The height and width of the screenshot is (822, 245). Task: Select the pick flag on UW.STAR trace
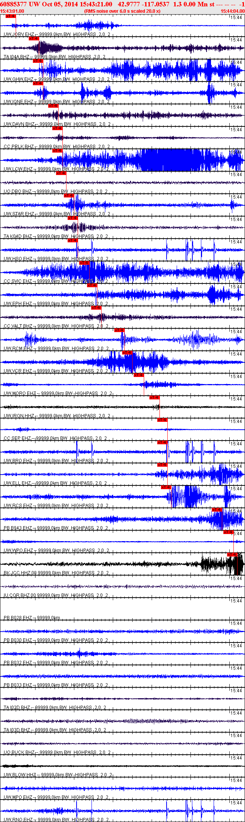pos(69,196)
